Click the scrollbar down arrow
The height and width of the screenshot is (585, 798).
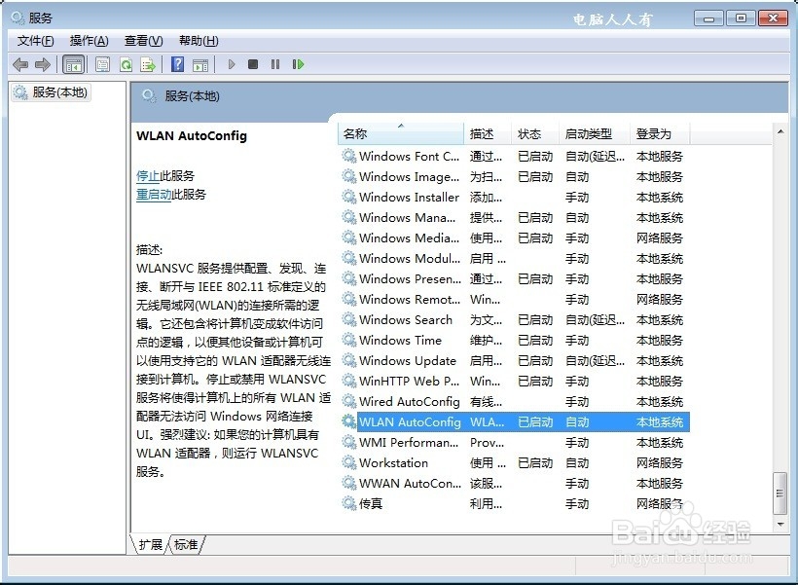[780, 524]
